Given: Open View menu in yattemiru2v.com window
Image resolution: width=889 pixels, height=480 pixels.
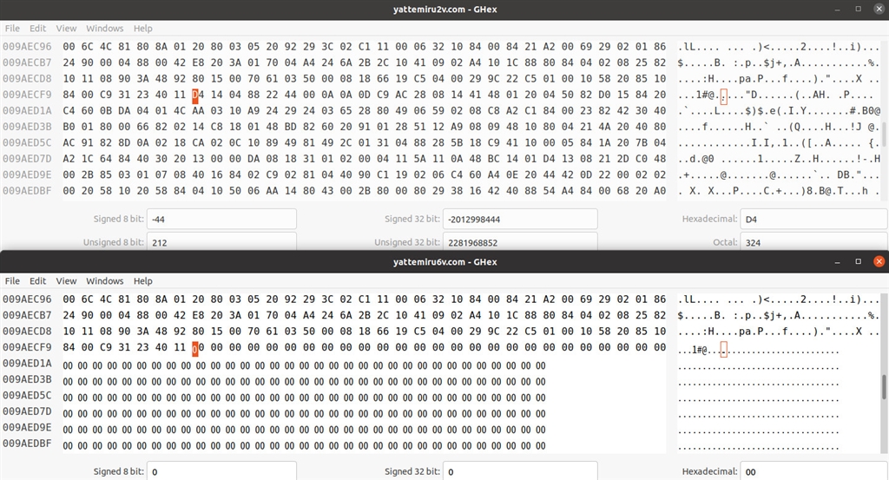Looking at the screenshot, I should tap(66, 29).
